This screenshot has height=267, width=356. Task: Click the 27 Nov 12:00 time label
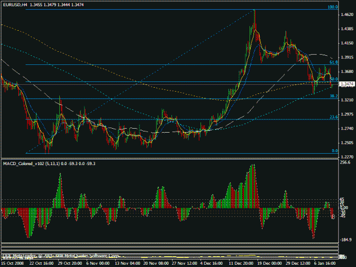point(184,264)
